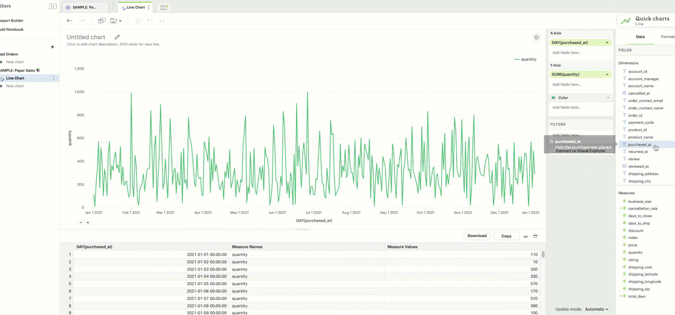
Task: Collapse the left sidebar panel
Action: (53, 6)
